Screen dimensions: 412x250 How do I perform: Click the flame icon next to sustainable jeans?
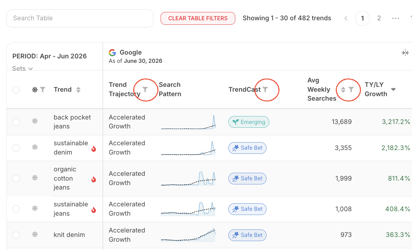click(x=94, y=210)
